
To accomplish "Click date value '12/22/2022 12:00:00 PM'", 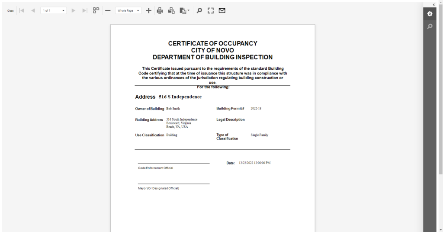I will (x=254, y=163).
